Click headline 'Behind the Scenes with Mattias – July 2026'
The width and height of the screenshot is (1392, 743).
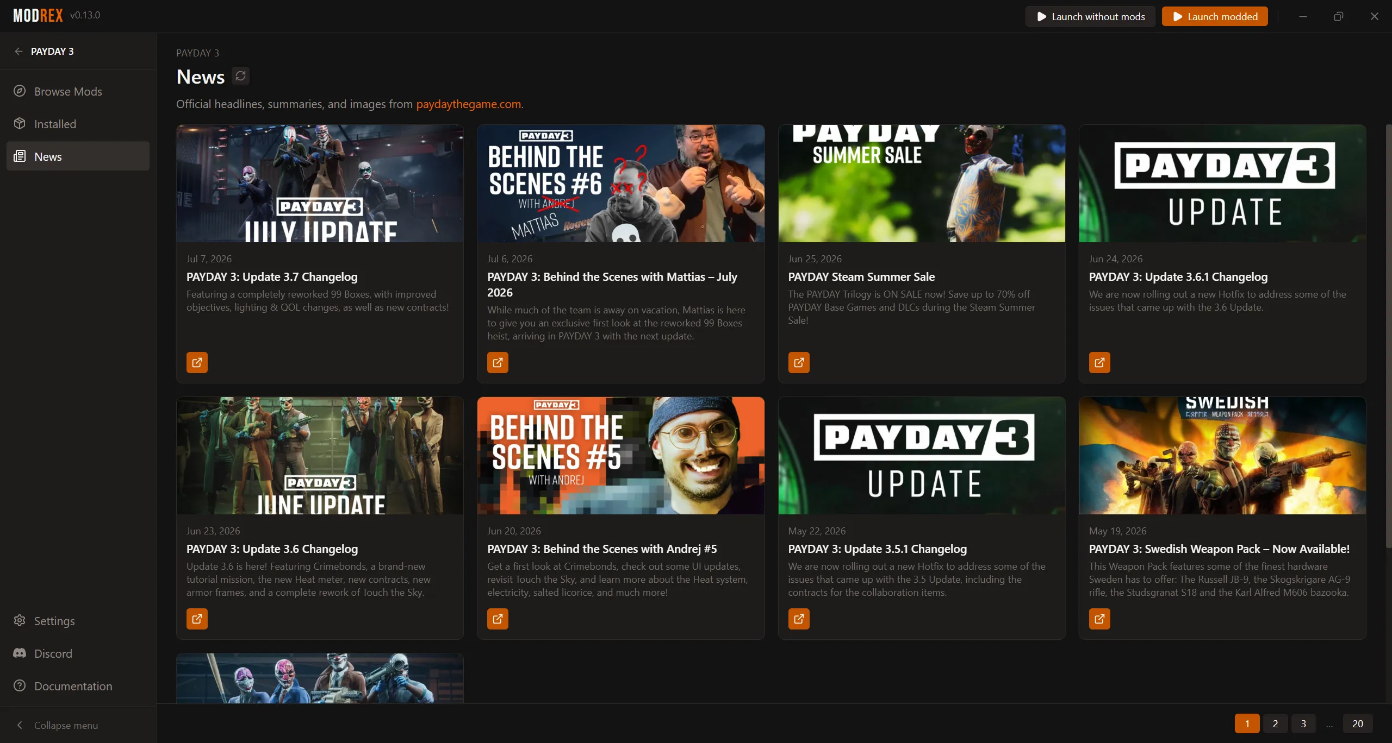point(612,285)
